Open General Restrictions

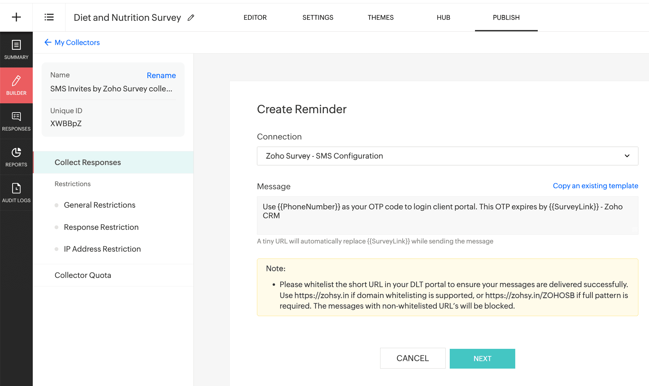pos(100,205)
